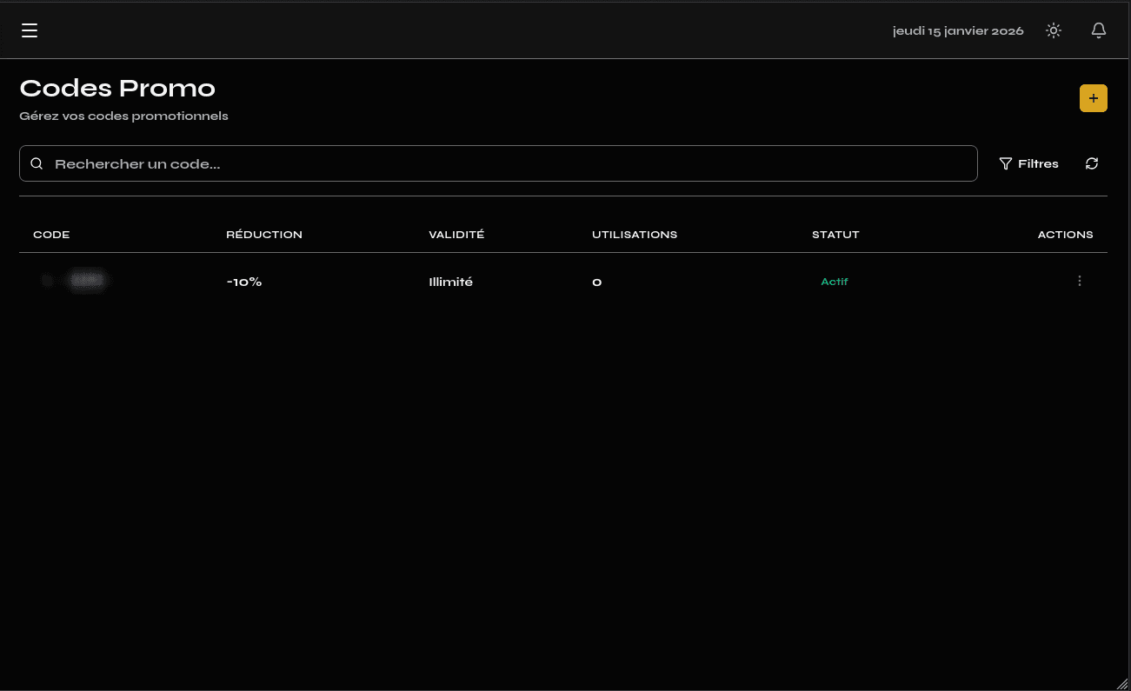Click the Actif status badge
Image resolution: width=1131 pixels, height=691 pixels.
coord(835,282)
